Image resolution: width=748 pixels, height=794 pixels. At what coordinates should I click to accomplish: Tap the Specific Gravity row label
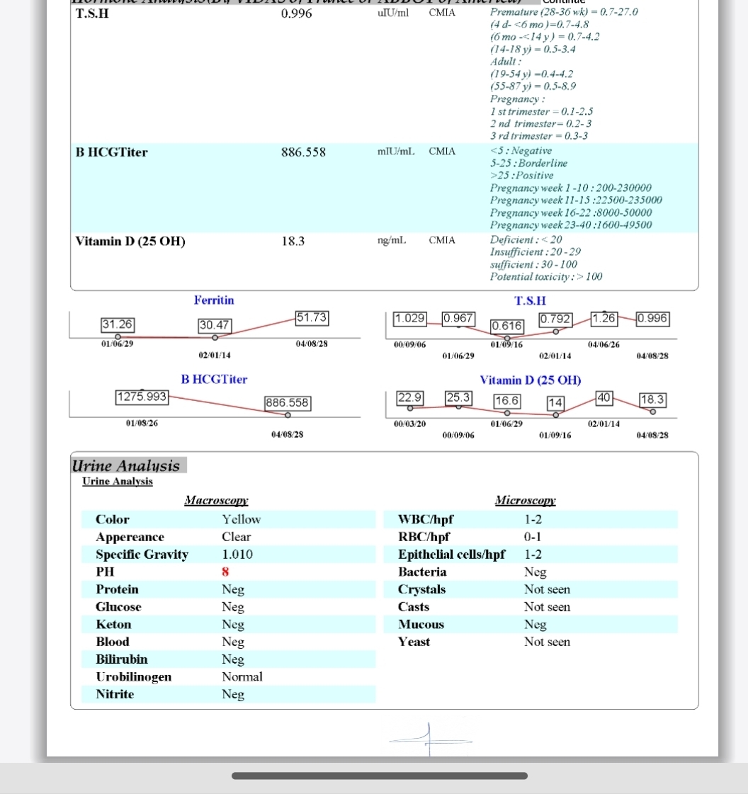pos(142,555)
